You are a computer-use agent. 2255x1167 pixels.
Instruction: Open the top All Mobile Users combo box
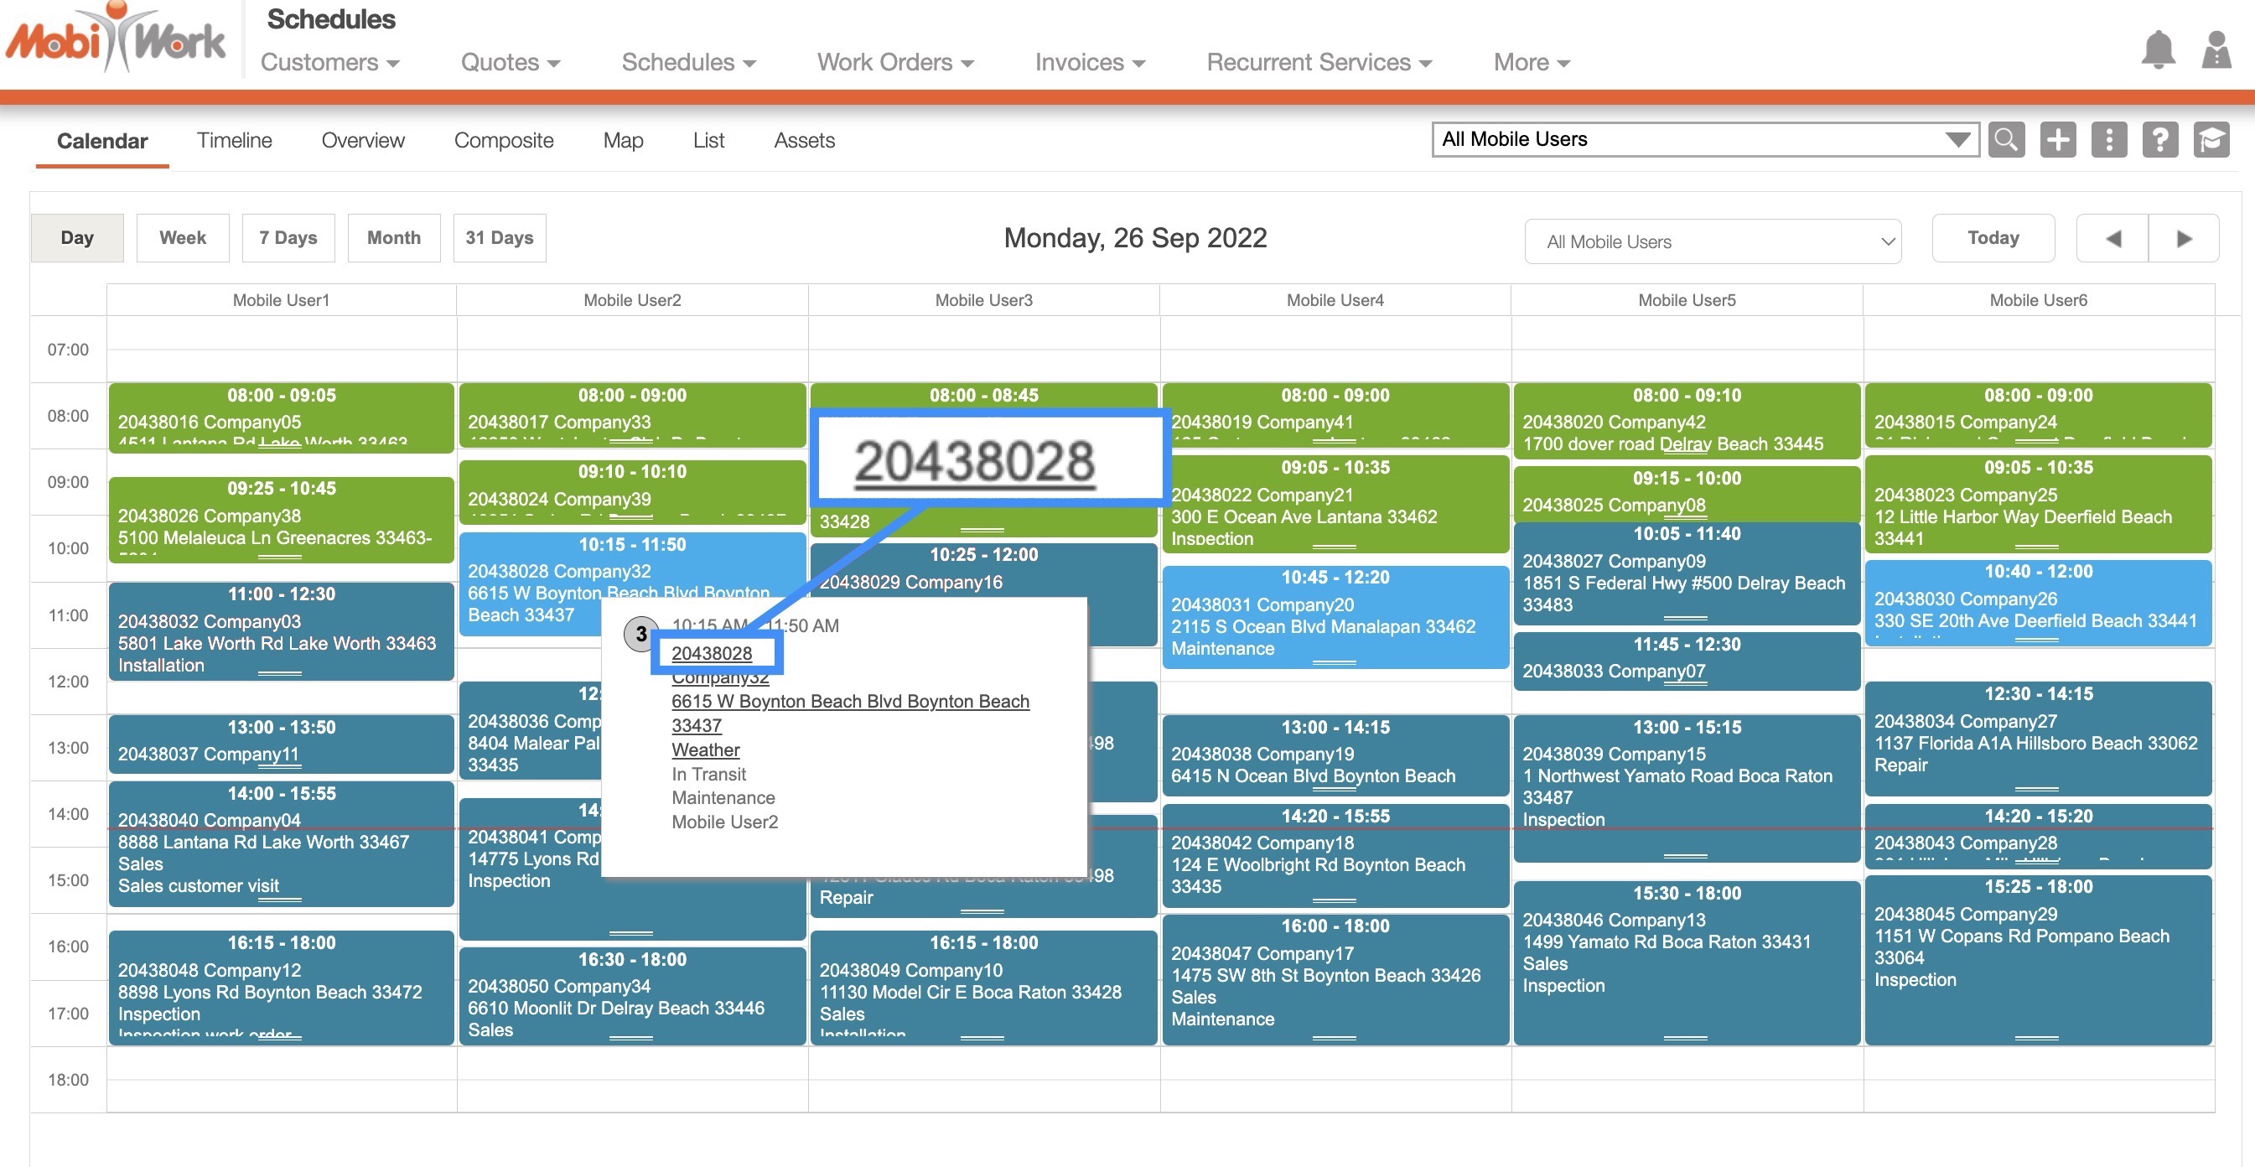pyautogui.click(x=1704, y=139)
